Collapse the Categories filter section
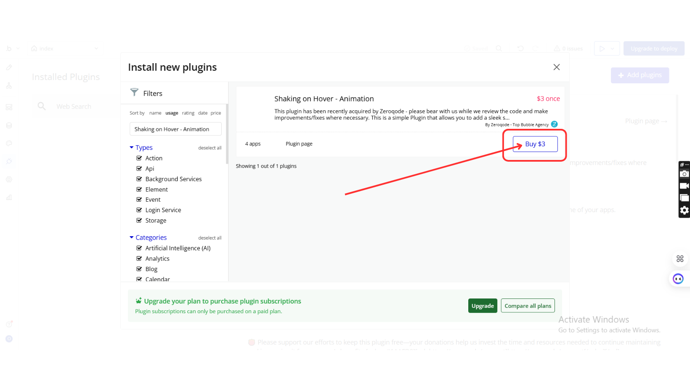This screenshot has height=389, width=690. pos(132,237)
